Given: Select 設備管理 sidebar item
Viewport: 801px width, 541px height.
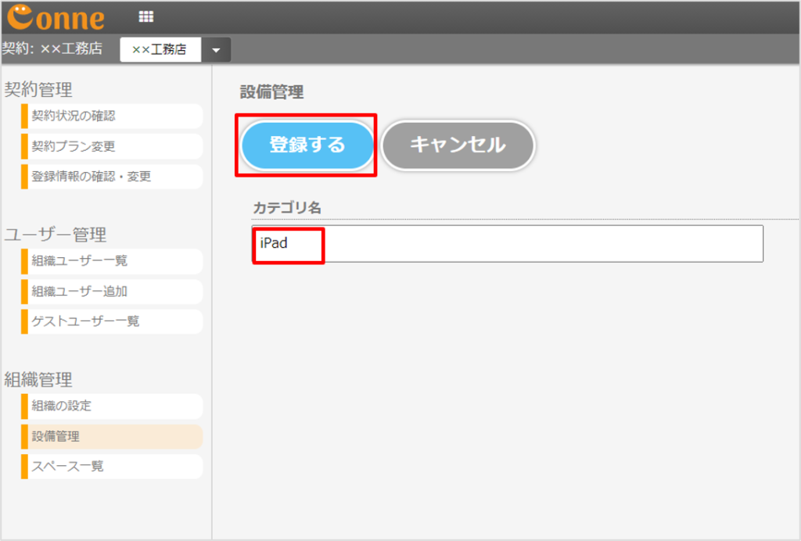Looking at the screenshot, I should [112, 436].
